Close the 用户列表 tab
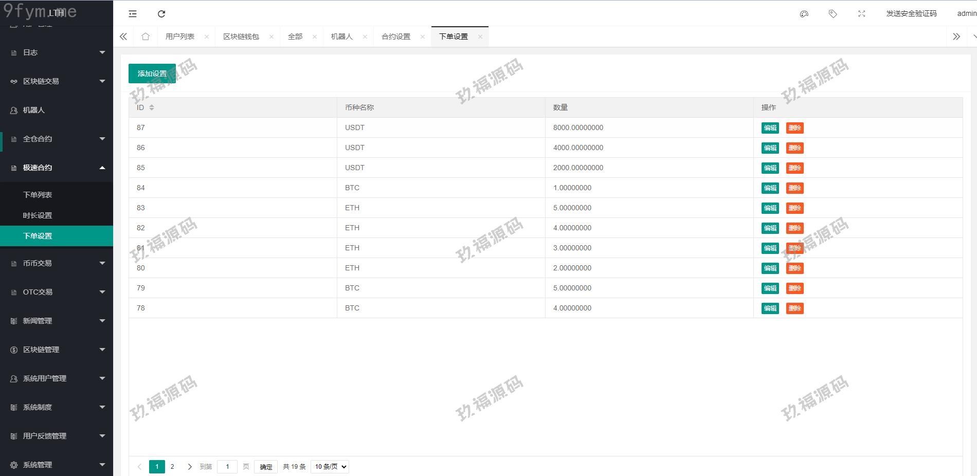This screenshot has width=977, height=476. (x=207, y=36)
